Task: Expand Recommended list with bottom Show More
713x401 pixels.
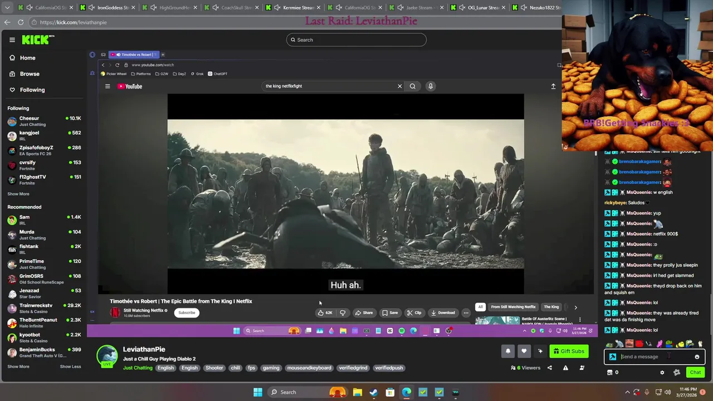Action: [18, 366]
